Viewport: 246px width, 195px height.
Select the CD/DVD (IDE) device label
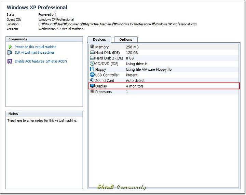(107, 64)
